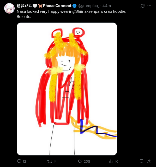Open the share upload arrow icon
This screenshot has width=156, height=167.
149,161
